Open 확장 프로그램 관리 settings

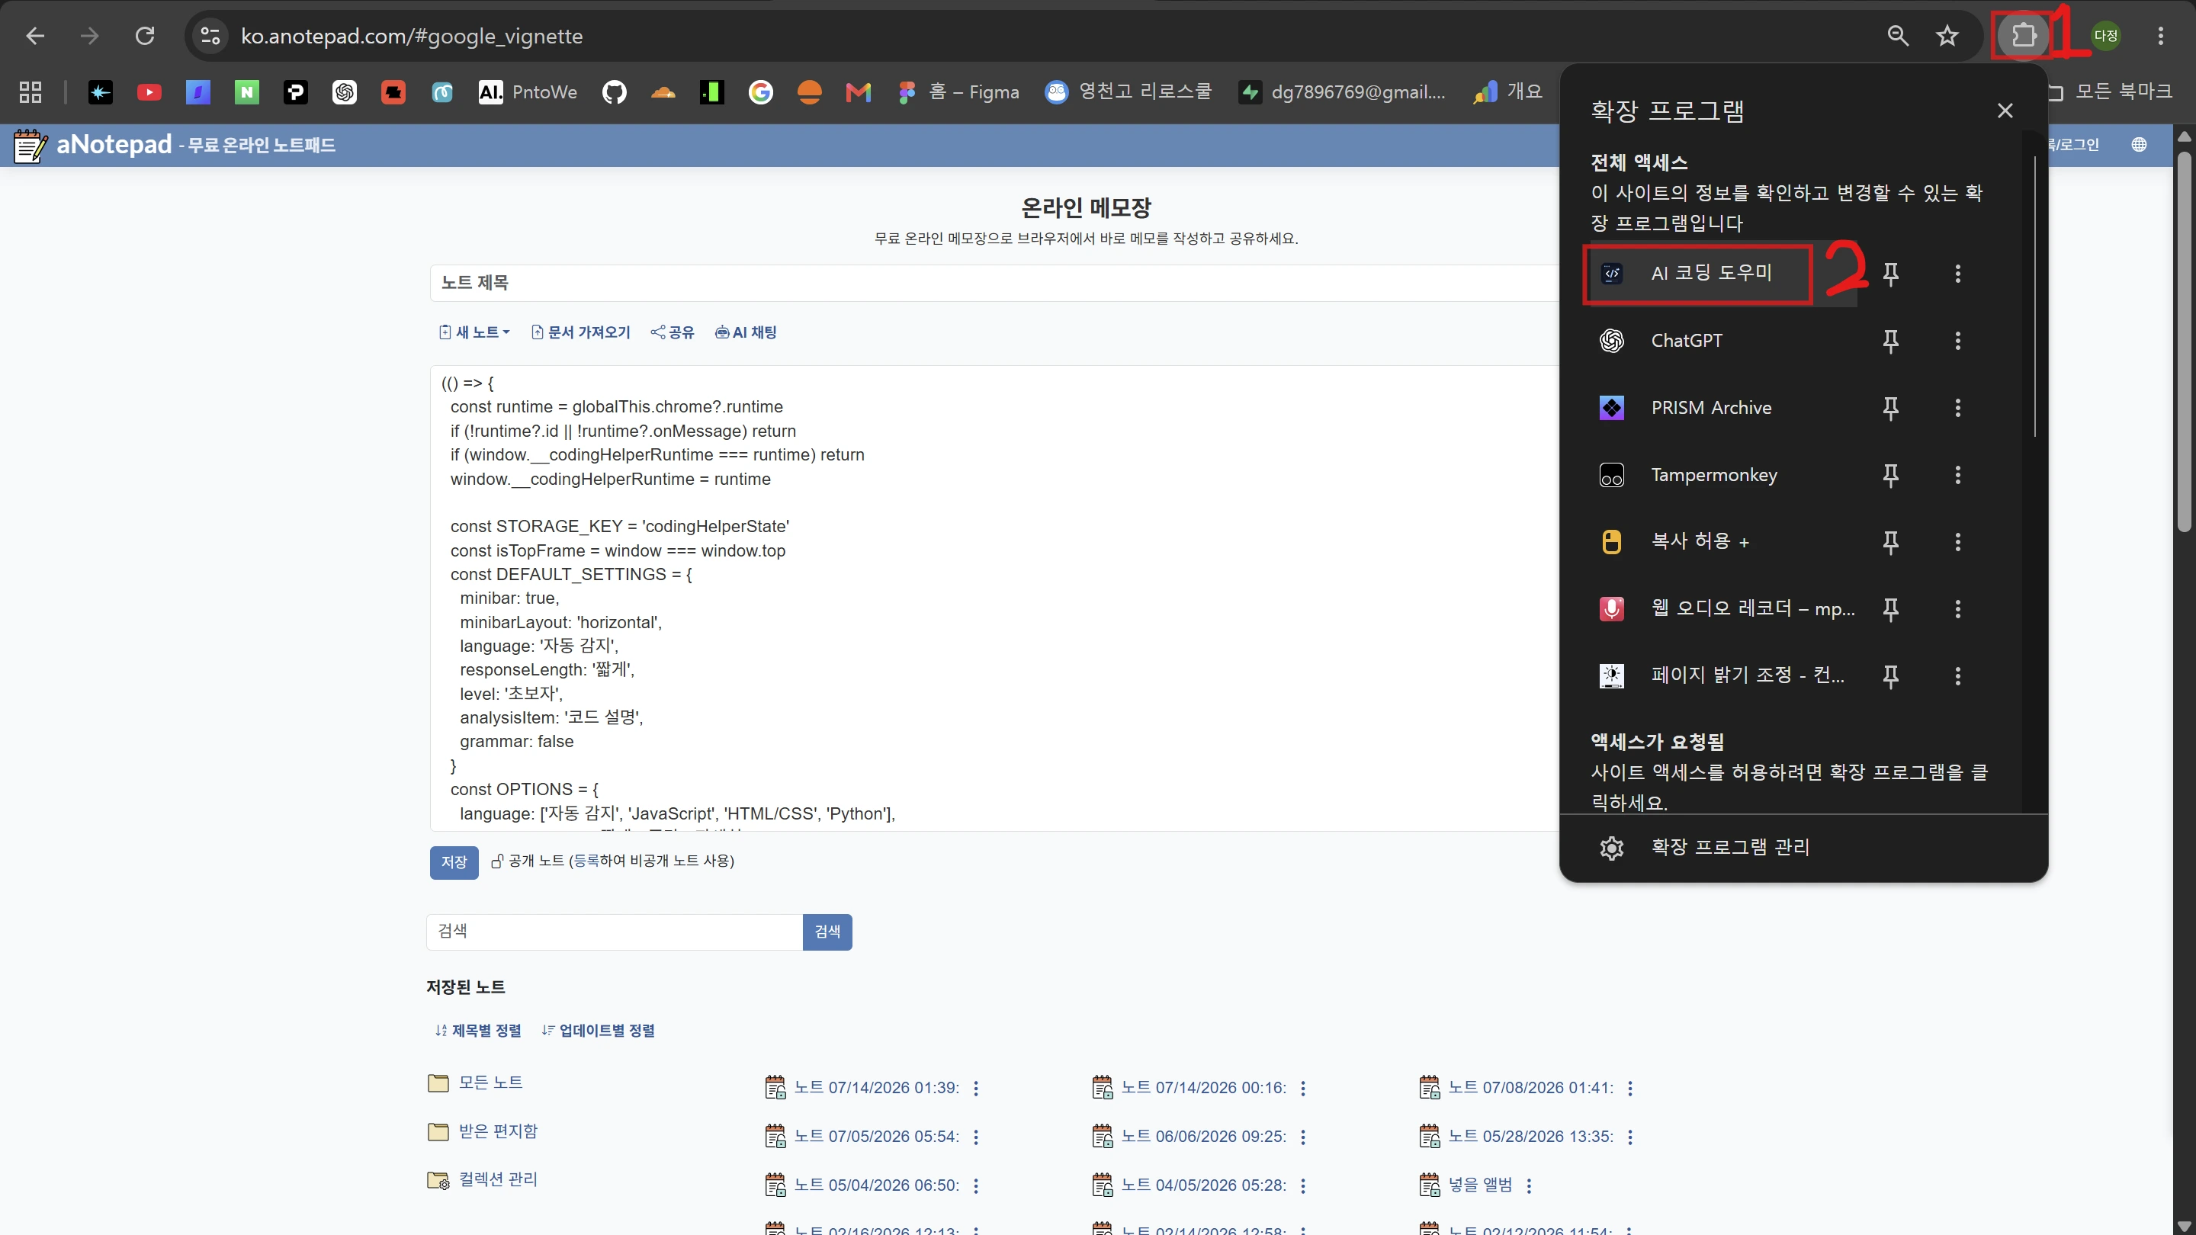(1803, 847)
